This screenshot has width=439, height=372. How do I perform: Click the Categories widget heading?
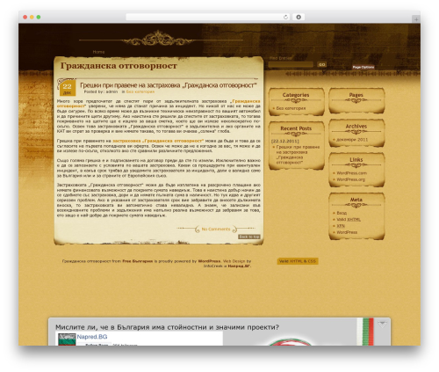click(x=296, y=95)
